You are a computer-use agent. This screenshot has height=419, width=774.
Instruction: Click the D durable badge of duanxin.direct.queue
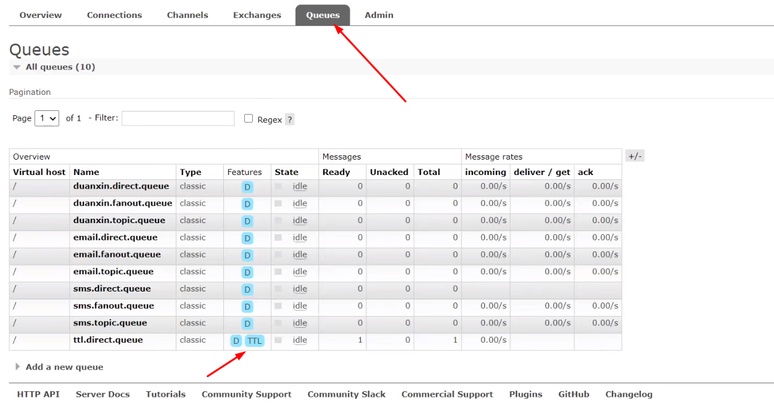(x=247, y=187)
